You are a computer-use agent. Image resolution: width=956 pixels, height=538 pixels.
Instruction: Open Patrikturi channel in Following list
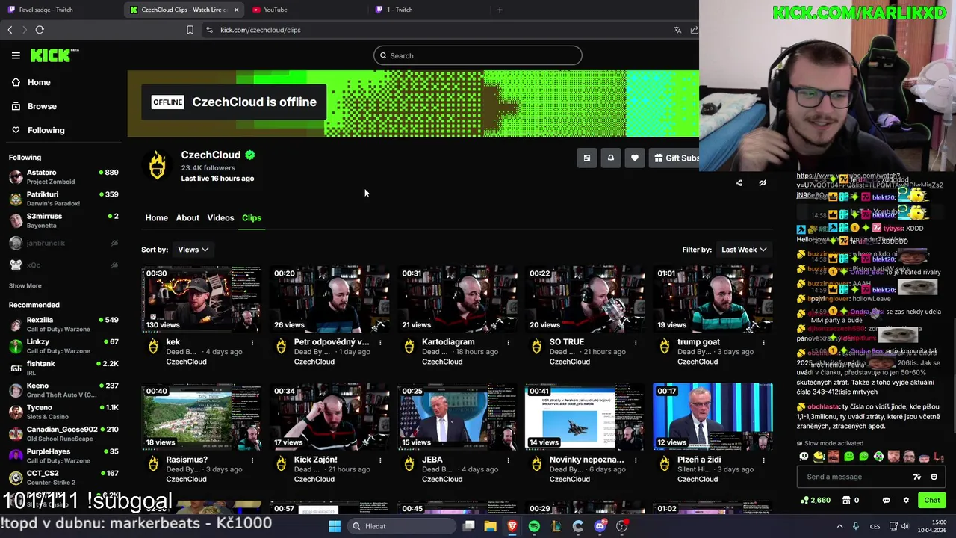[x=63, y=199]
